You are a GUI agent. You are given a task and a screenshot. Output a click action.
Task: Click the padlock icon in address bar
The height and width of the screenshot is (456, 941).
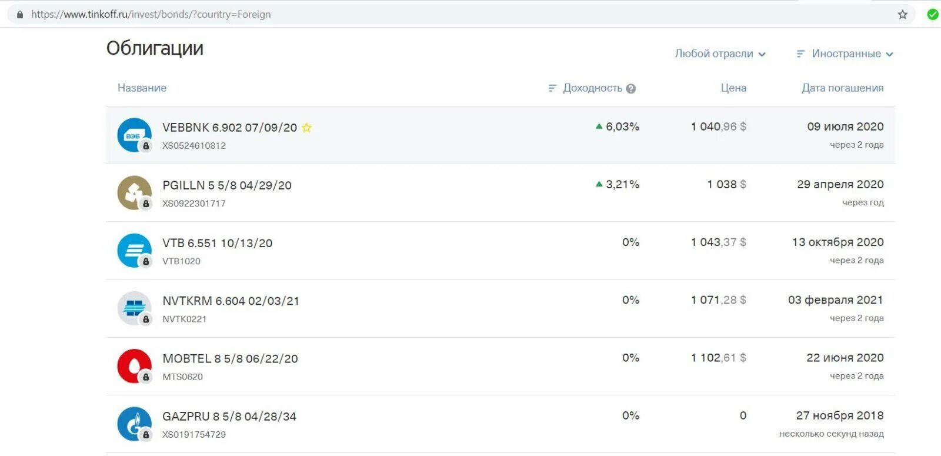pos(20,15)
